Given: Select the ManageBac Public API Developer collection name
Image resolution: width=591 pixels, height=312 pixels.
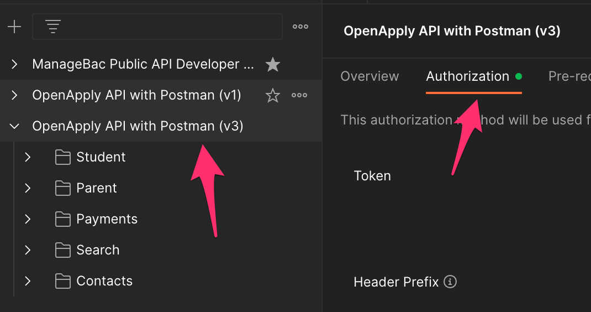Looking at the screenshot, I should click(143, 64).
